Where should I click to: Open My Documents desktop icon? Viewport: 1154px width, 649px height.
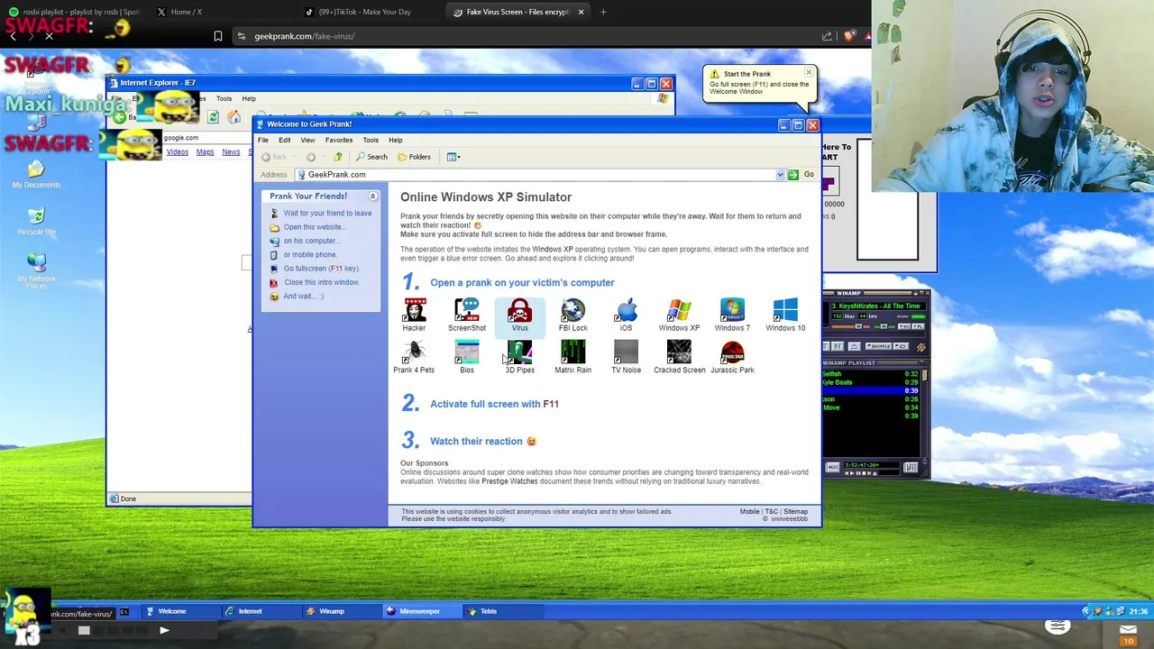pyautogui.click(x=36, y=174)
